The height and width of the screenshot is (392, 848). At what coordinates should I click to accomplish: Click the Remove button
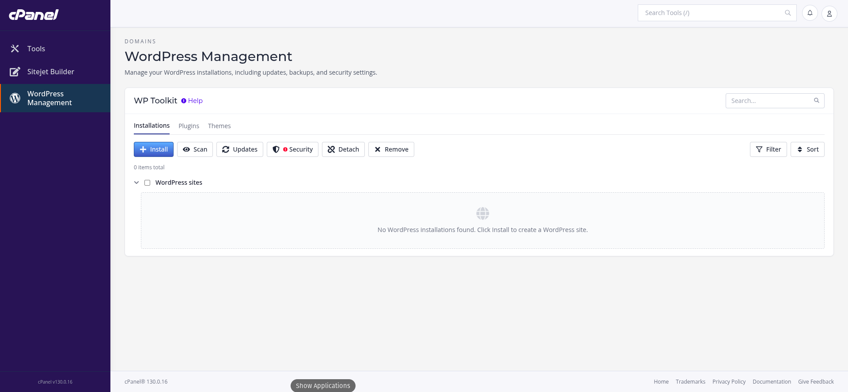click(x=391, y=149)
